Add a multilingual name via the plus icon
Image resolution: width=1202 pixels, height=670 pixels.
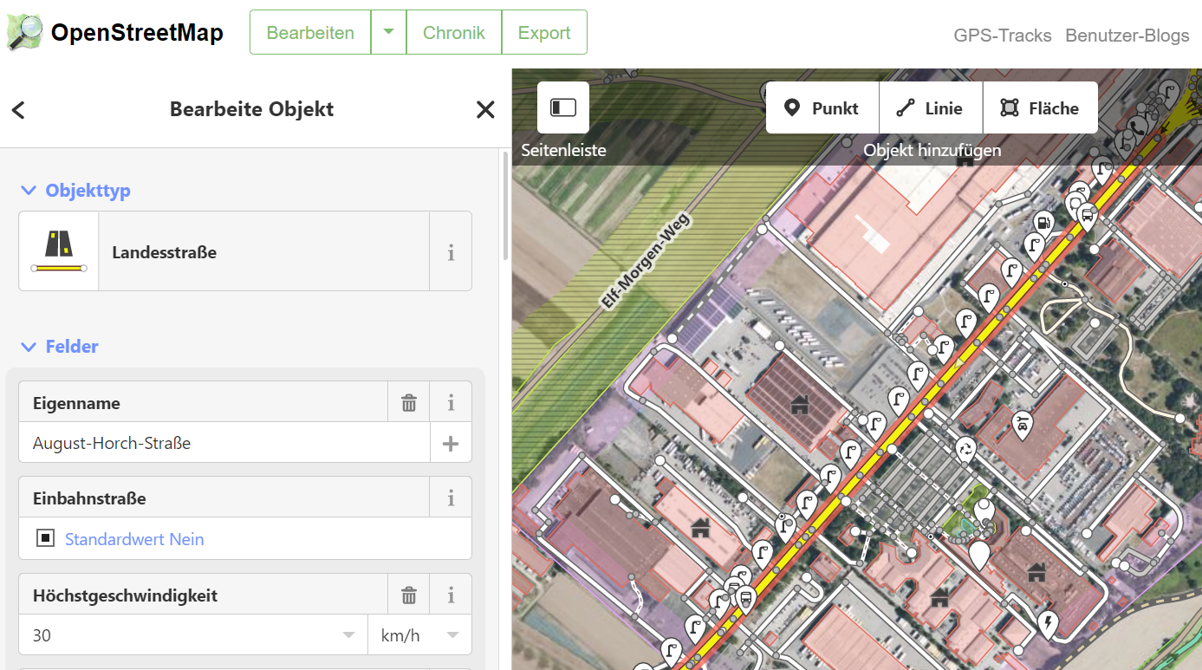(x=451, y=444)
